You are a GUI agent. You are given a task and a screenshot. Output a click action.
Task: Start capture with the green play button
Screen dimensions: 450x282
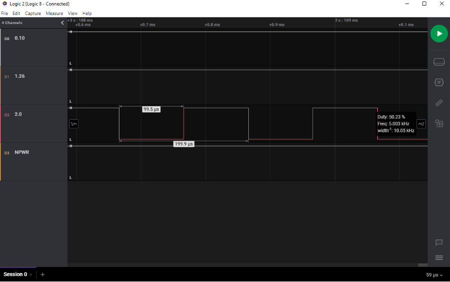439,34
